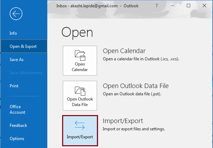Close the Outlook window
The width and height of the screenshot is (213, 148).
(204, 6)
